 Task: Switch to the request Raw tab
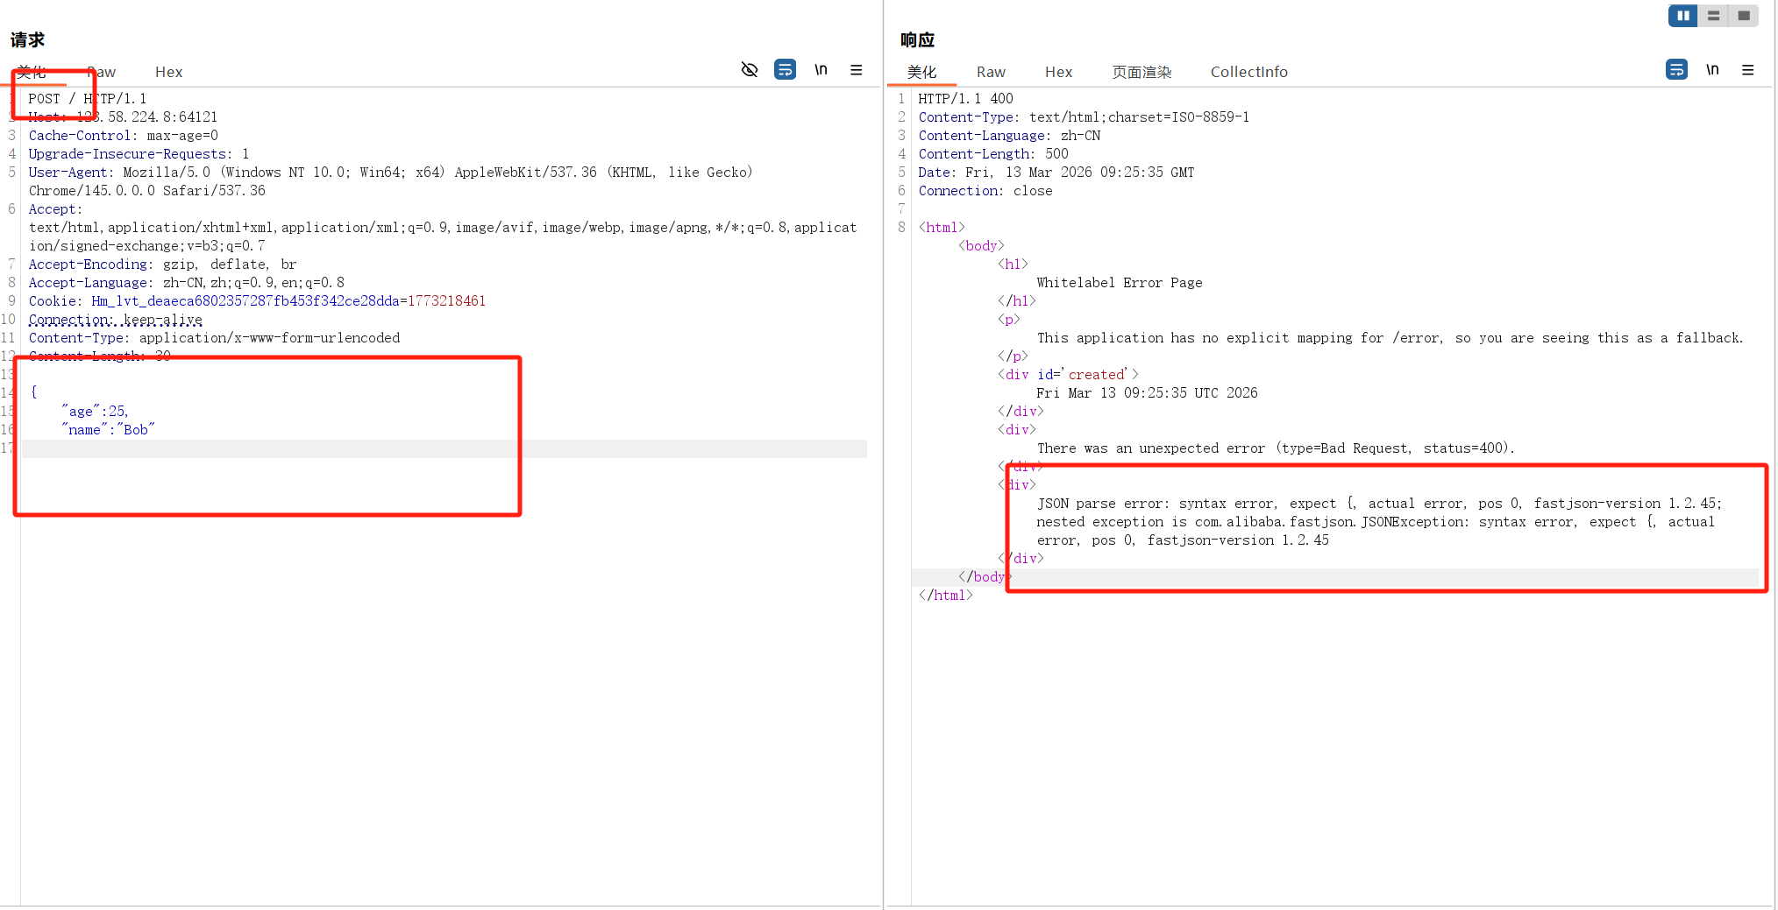[x=102, y=72]
